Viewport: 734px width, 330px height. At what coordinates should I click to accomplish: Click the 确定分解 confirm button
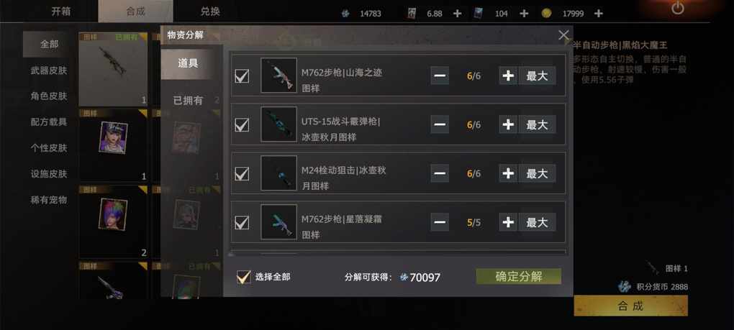click(x=519, y=276)
